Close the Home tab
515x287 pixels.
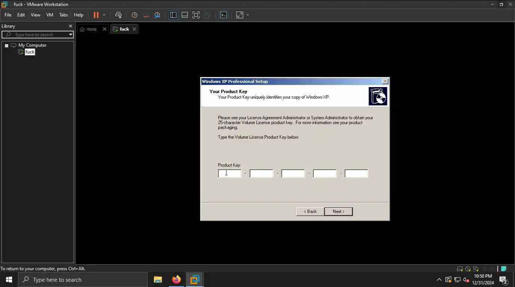tap(104, 29)
